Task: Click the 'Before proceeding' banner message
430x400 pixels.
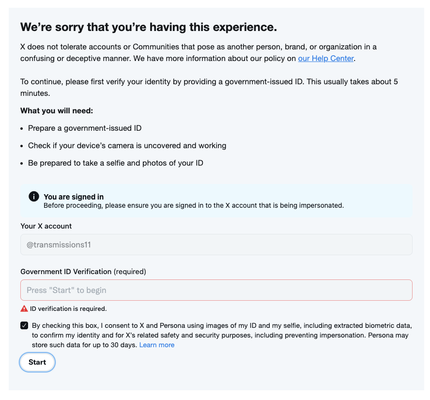Action: 194,206
